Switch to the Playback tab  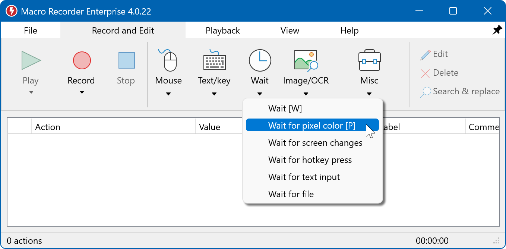pyautogui.click(x=223, y=31)
